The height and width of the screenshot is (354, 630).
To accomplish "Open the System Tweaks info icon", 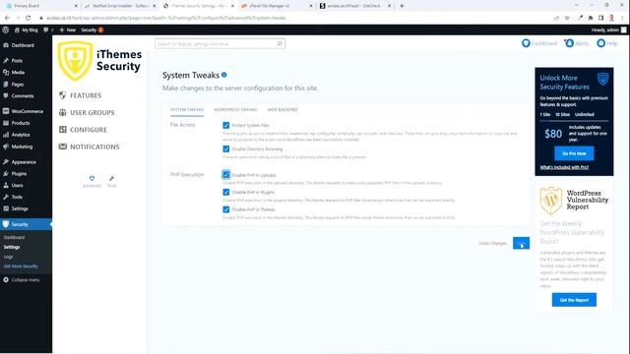I will (x=223, y=75).
